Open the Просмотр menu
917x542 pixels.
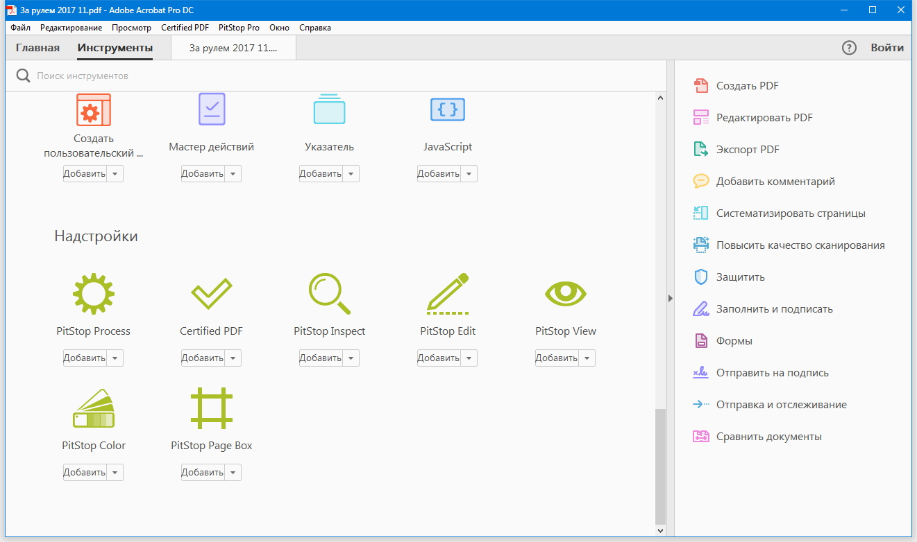click(x=131, y=28)
